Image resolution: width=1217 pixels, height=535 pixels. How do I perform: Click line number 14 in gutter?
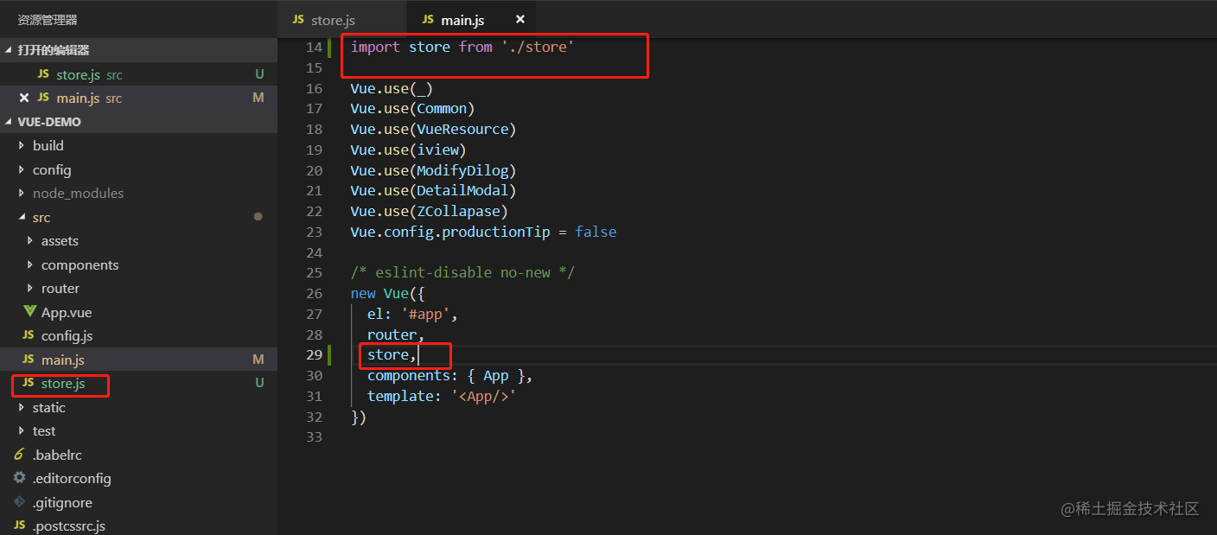tap(314, 47)
